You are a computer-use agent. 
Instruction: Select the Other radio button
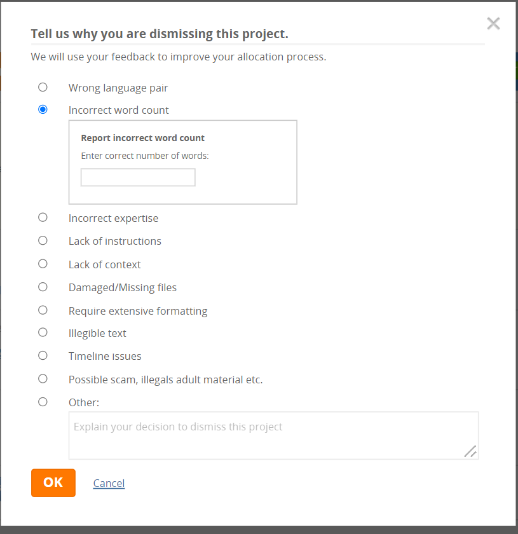click(x=43, y=402)
